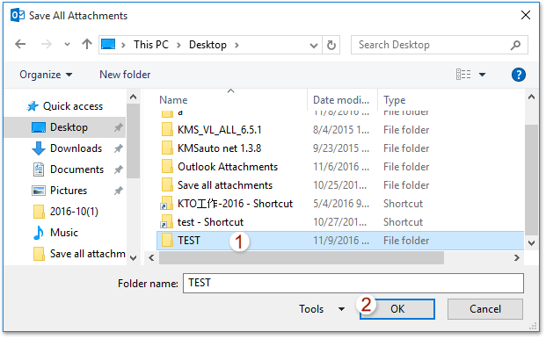
Task: Open the Help question mark icon
Action: click(518, 75)
